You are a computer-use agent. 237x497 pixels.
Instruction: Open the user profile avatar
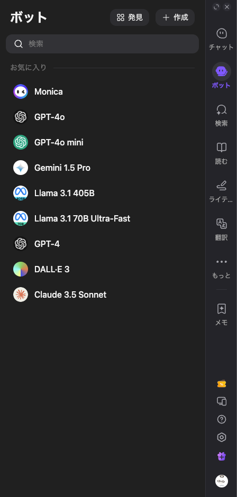pyautogui.click(x=222, y=481)
